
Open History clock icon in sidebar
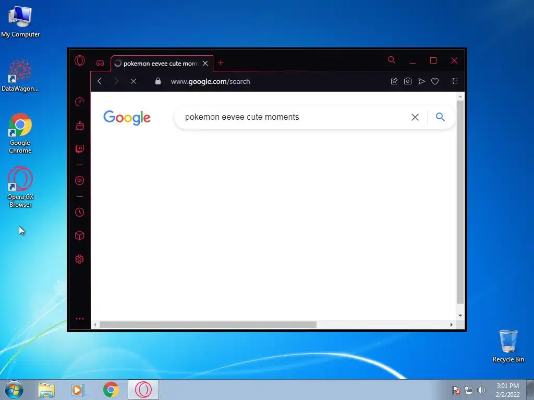[80, 213]
